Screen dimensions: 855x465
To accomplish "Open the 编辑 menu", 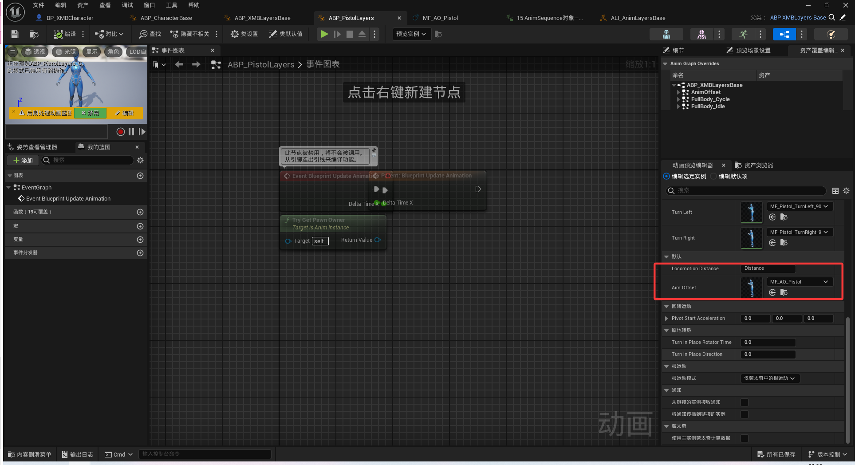I will click(61, 5).
